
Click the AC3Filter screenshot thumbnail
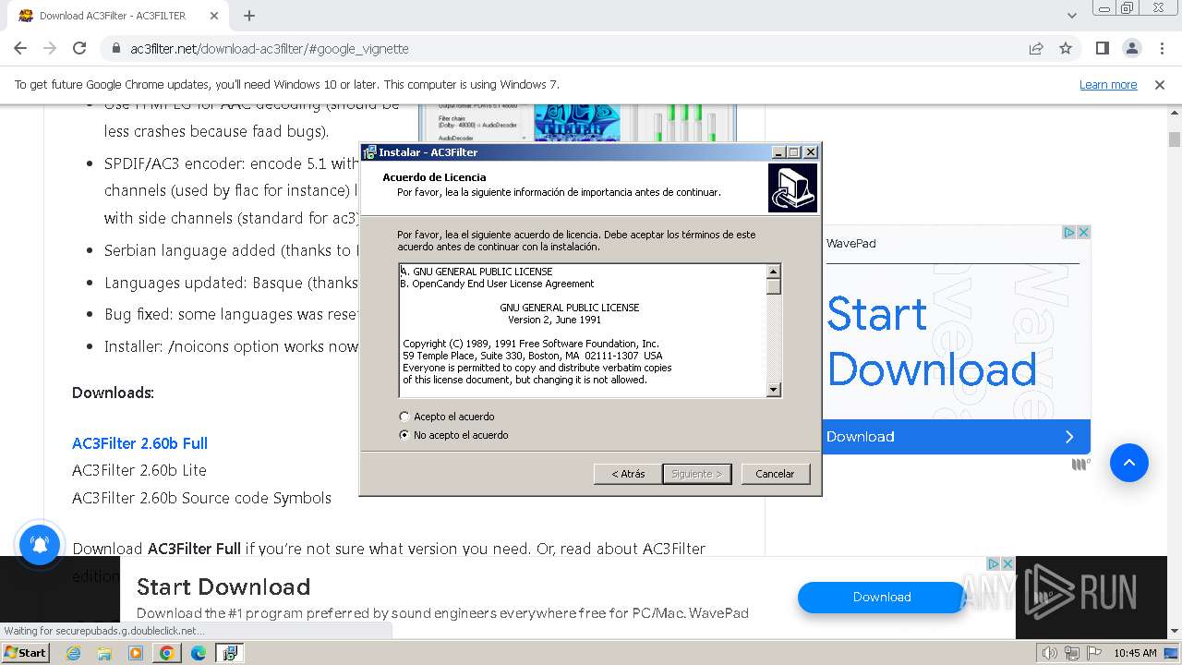click(x=578, y=124)
